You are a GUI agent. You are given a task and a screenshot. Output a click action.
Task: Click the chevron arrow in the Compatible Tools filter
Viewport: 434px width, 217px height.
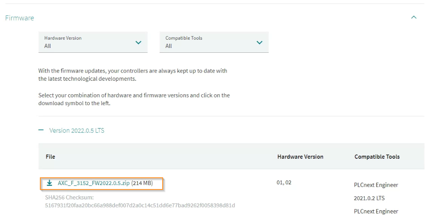[259, 42]
